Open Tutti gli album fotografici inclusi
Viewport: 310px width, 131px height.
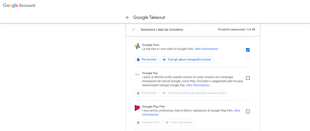[187, 60]
